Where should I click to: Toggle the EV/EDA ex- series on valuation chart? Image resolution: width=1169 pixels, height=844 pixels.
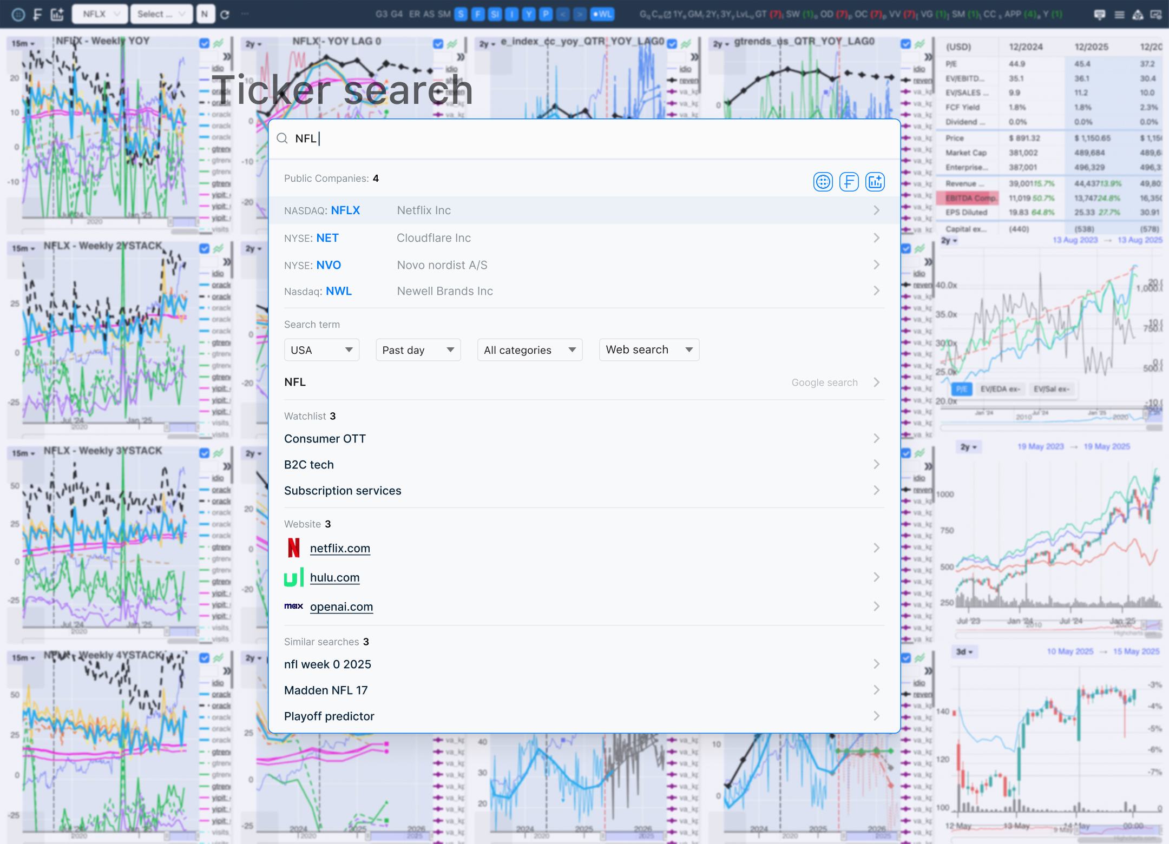[1000, 389]
